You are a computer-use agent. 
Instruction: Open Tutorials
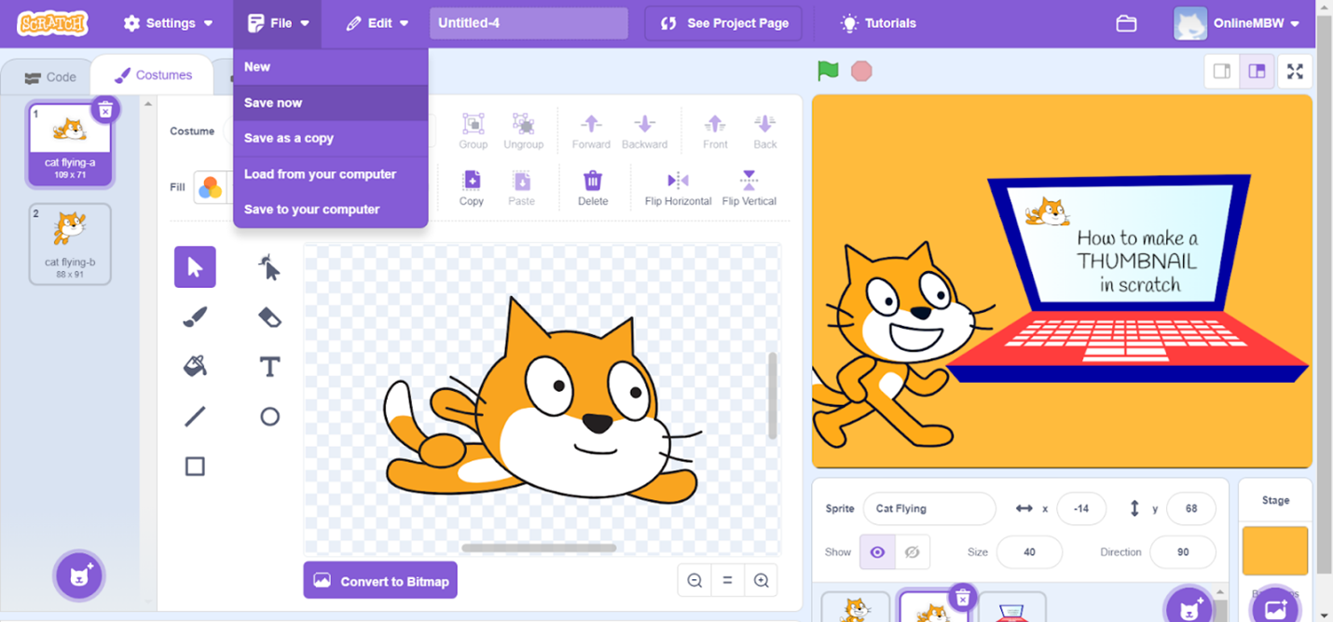pos(878,23)
